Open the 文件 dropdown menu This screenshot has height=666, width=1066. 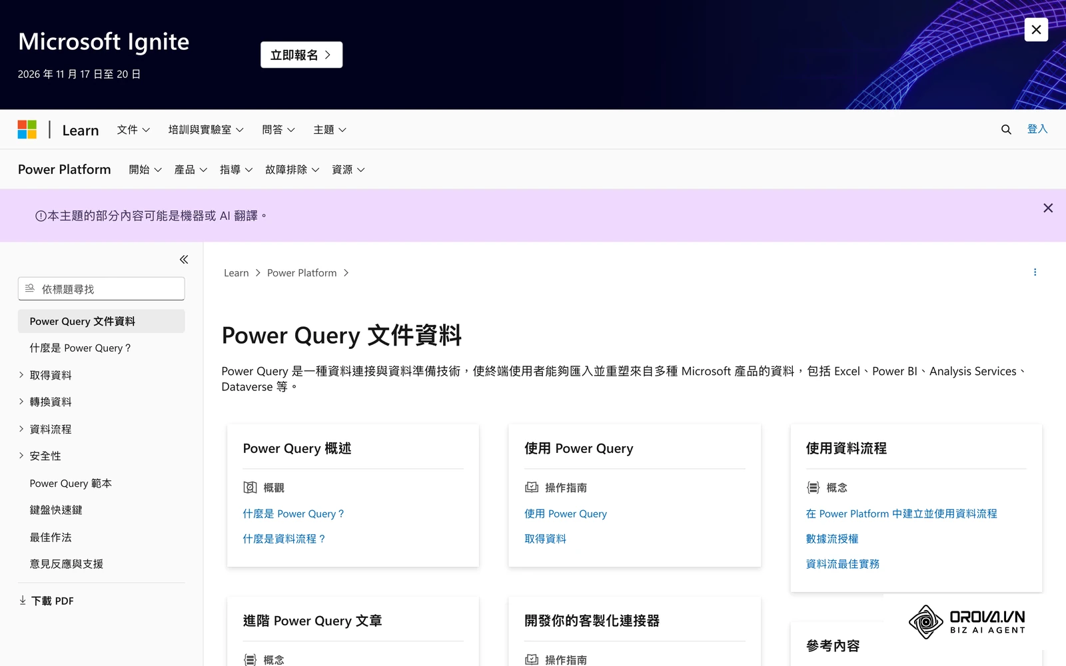[x=133, y=130]
